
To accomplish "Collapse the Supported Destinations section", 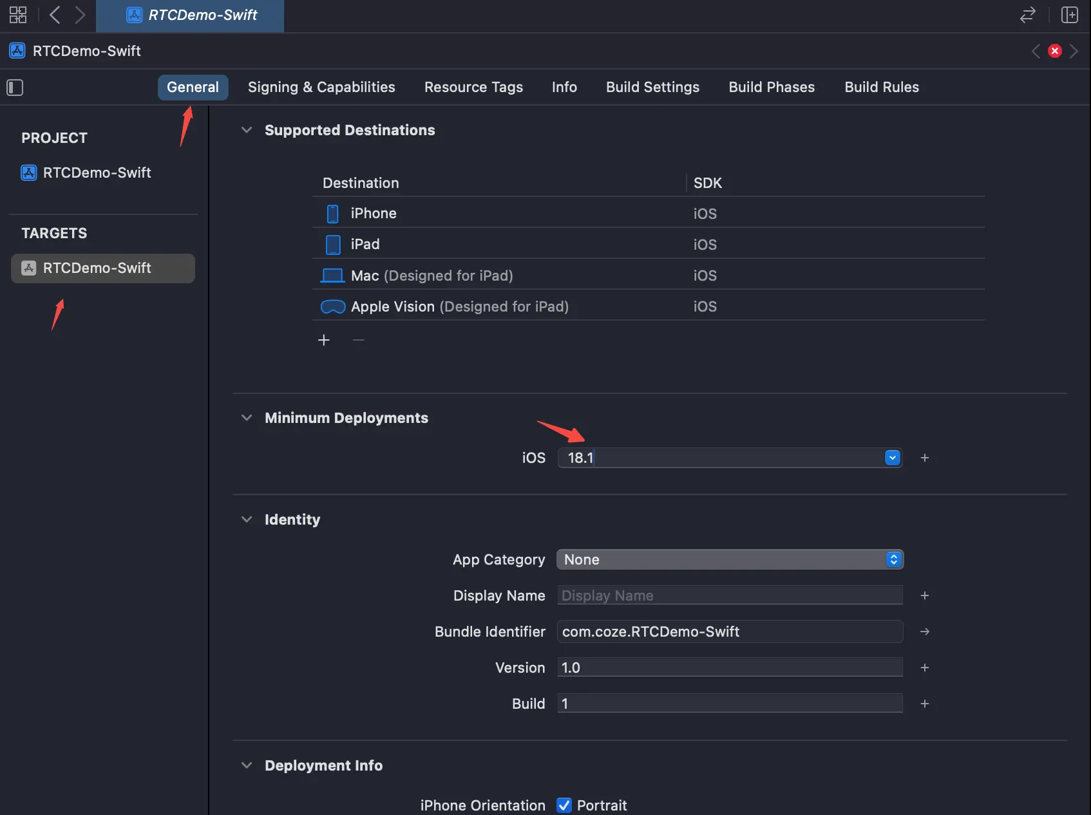I will [247, 130].
